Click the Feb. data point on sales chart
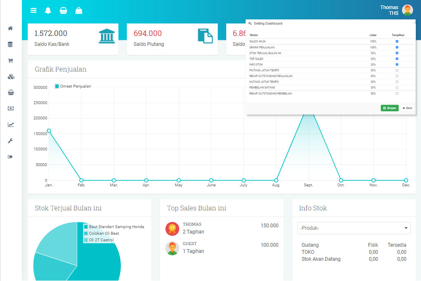421x281 pixels. (81, 180)
